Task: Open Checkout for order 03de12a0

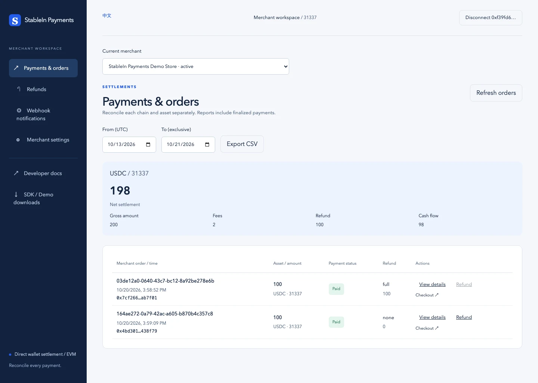Action: click(427, 295)
